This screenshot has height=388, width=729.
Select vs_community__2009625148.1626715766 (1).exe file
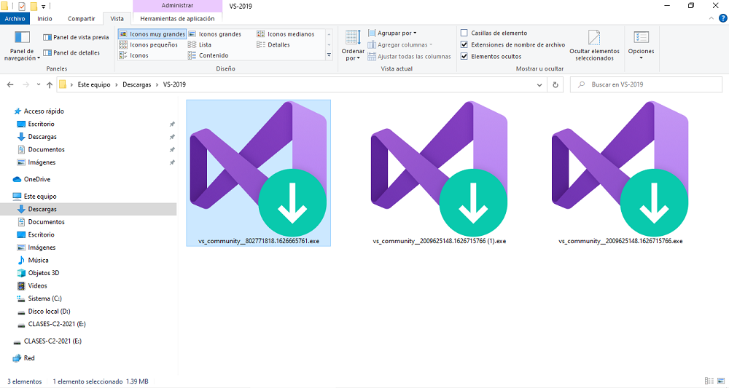pyautogui.click(x=440, y=173)
